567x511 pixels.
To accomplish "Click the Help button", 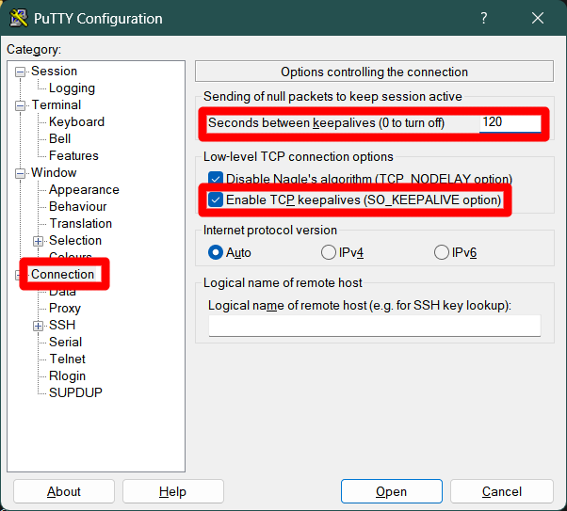I will 173,491.
